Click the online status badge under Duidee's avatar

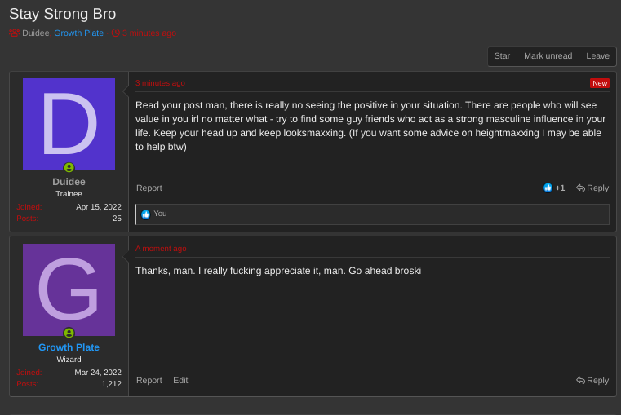[x=69, y=168]
